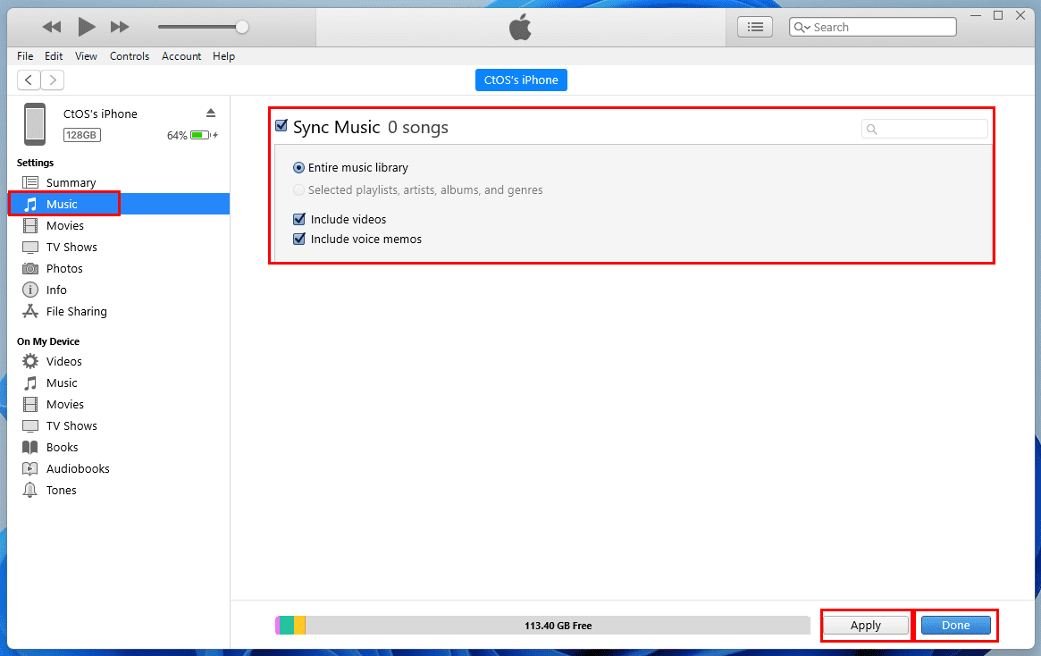
Task: Open the View menu
Action: coord(86,56)
